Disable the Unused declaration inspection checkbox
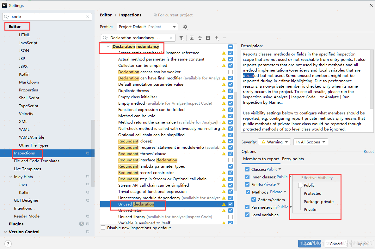The image size is (375, 249). coord(230,204)
